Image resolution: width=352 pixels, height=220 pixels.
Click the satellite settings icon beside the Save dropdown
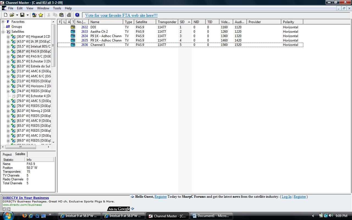pyautogui.click(x=34, y=15)
